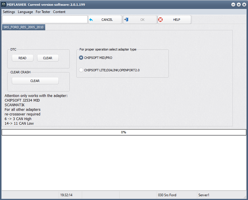Open the Settings menu
The width and height of the screenshot is (248, 200).
(9, 12)
